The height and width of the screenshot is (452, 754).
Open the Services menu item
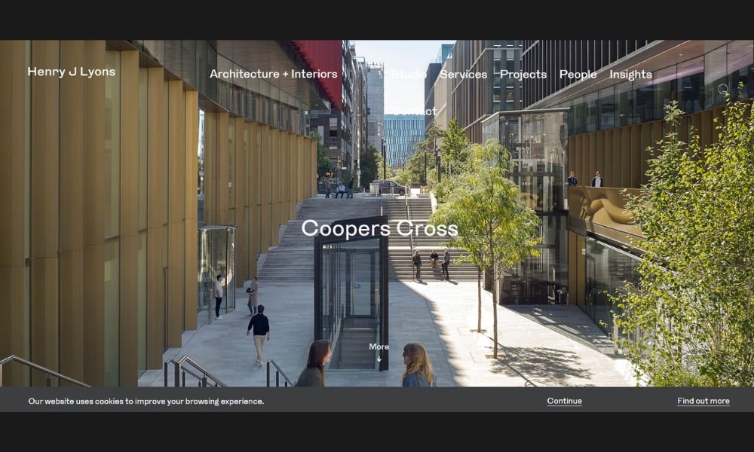click(463, 74)
